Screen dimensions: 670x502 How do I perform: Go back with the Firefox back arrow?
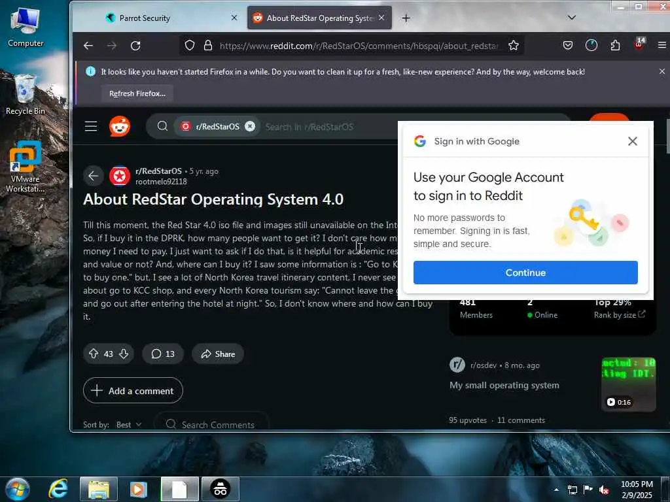coord(88,45)
